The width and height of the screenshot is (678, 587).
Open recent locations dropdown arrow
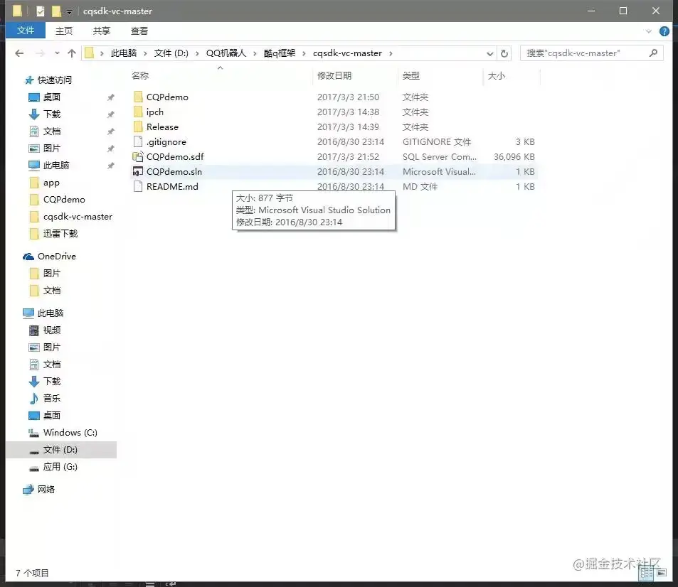57,53
